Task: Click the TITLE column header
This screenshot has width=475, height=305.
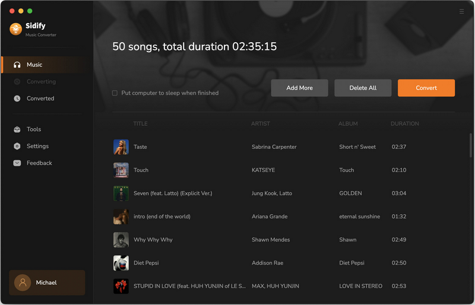Action: tap(140, 123)
